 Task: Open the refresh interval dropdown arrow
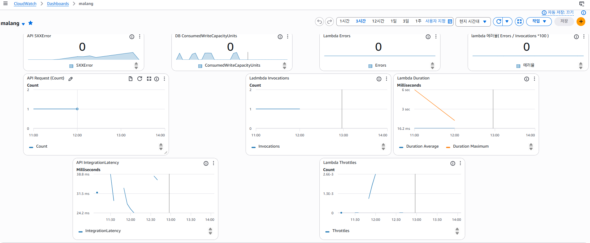tap(507, 21)
